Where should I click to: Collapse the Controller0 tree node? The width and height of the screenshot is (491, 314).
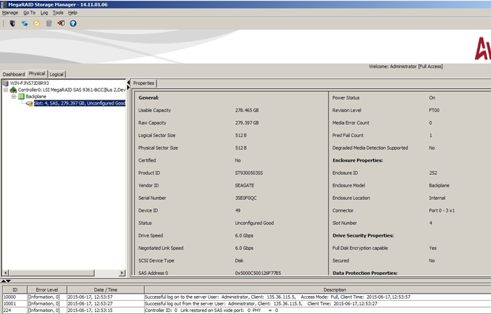click(x=6, y=90)
